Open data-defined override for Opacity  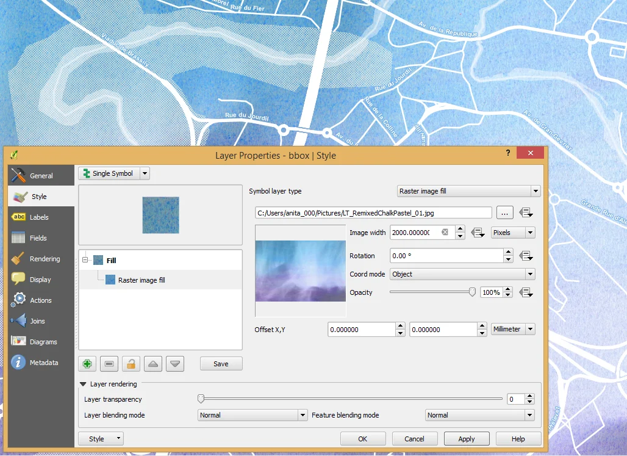526,292
